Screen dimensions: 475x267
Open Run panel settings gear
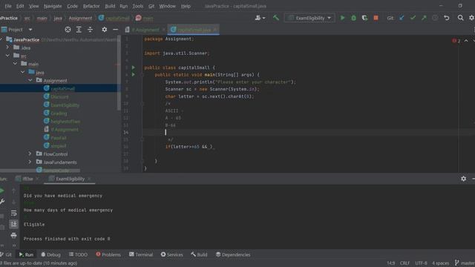point(463,179)
